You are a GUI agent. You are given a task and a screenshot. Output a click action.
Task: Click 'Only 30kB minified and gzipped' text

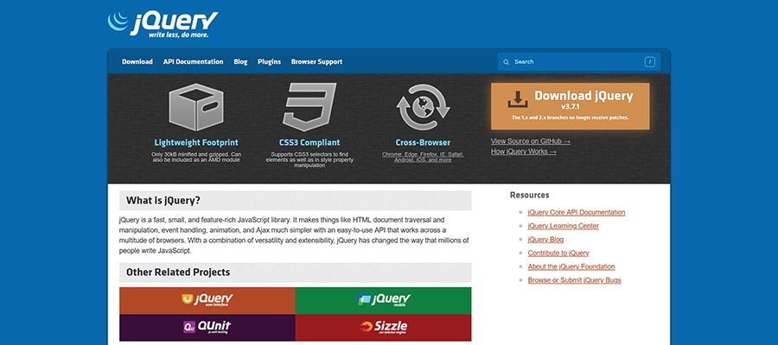[196, 157]
